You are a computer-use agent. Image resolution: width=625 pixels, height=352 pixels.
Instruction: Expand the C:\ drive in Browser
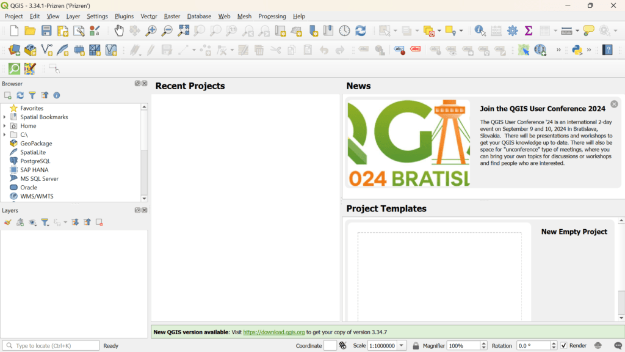(4, 134)
